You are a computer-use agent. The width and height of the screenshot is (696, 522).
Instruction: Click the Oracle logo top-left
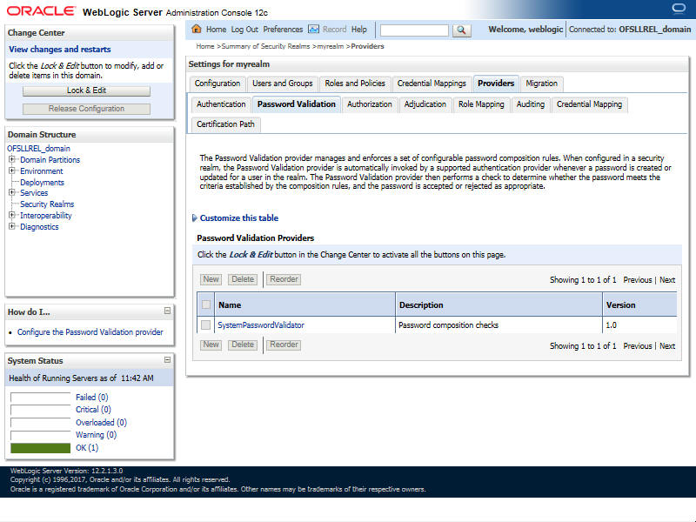pos(41,11)
